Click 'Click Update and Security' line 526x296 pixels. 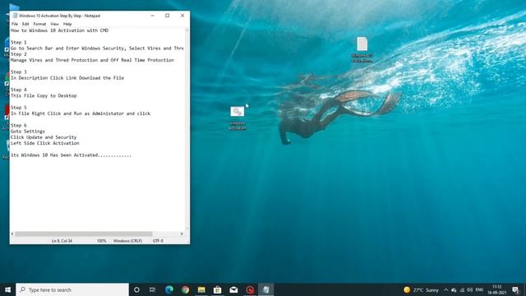click(44, 137)
